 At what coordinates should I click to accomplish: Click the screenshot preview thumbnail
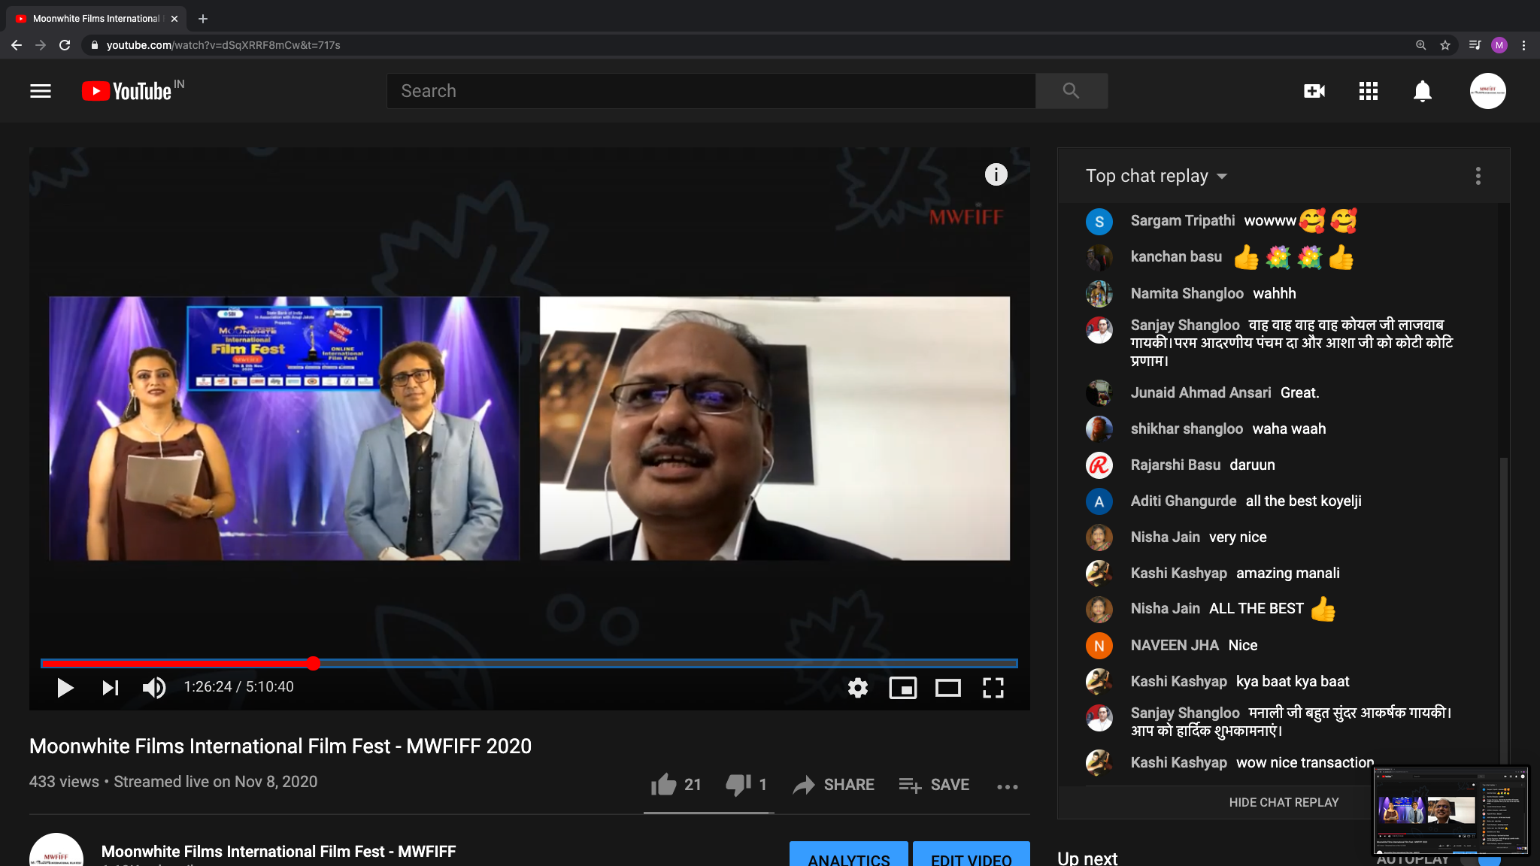pos(1451,810)
